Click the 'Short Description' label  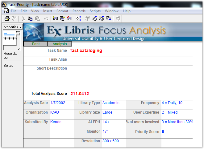pyautogui.click(x=52, y=68)
